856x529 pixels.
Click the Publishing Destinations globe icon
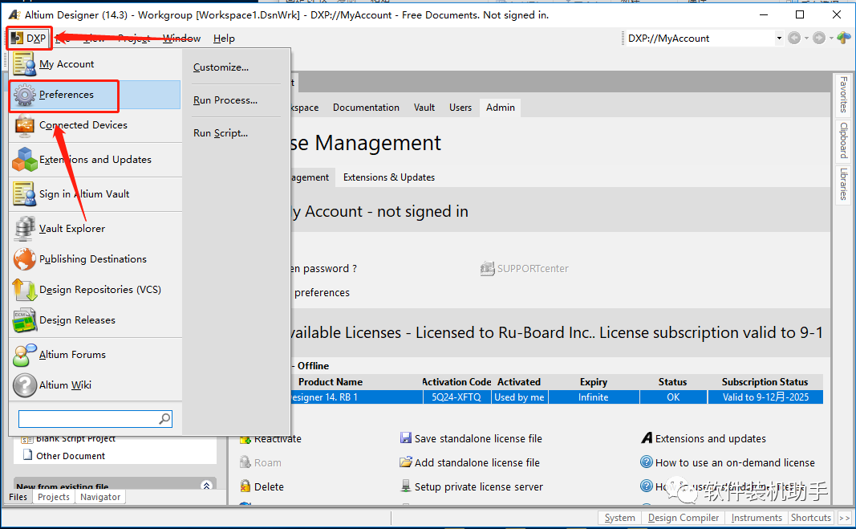click(25, 259)
